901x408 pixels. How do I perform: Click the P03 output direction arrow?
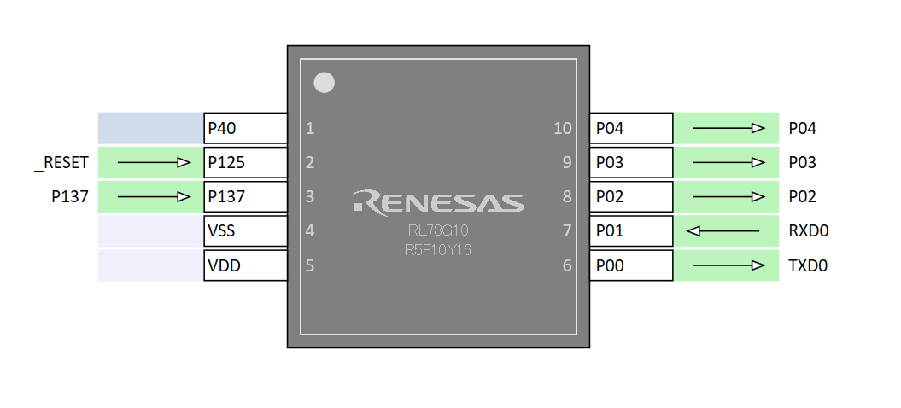(x=729, y=163)
